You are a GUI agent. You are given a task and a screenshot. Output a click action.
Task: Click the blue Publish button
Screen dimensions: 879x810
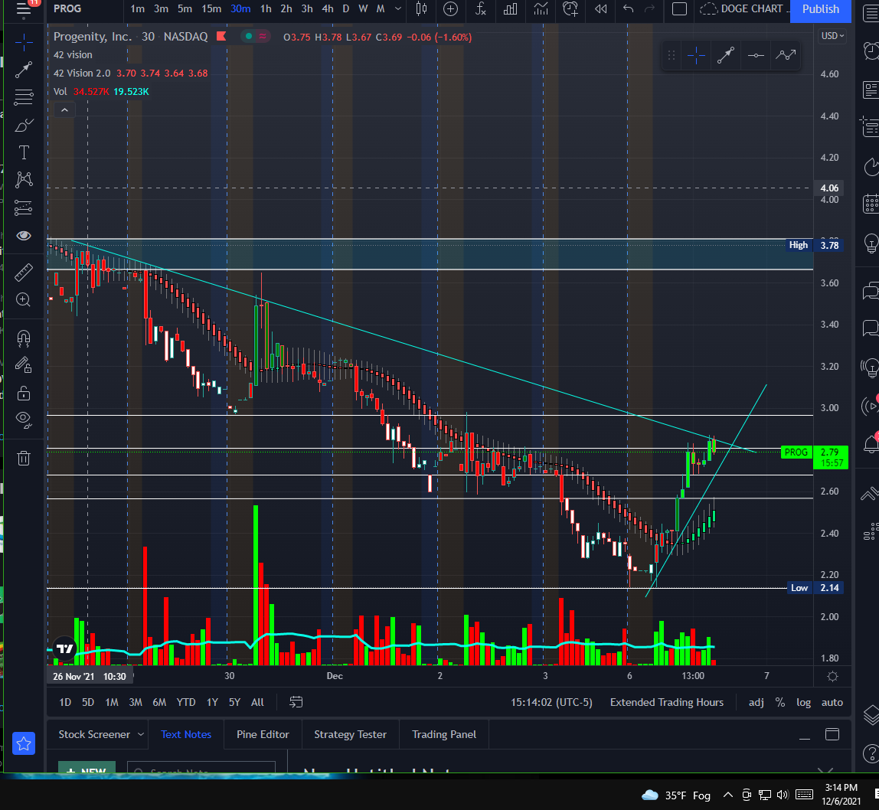coord(820,9)
